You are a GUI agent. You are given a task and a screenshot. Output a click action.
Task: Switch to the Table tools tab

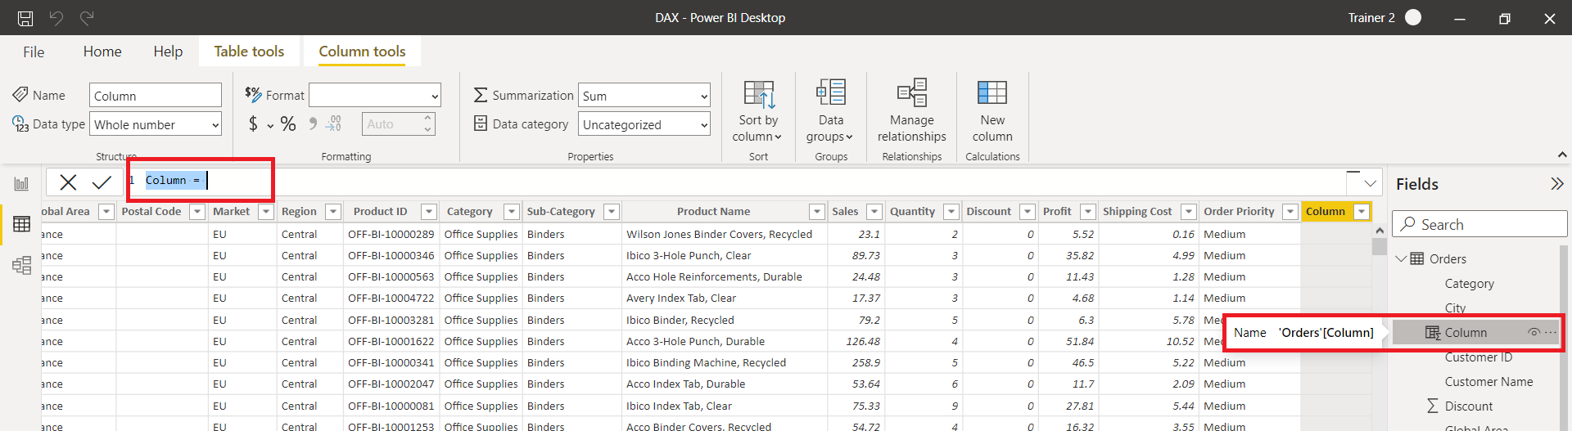coord(249,52)
